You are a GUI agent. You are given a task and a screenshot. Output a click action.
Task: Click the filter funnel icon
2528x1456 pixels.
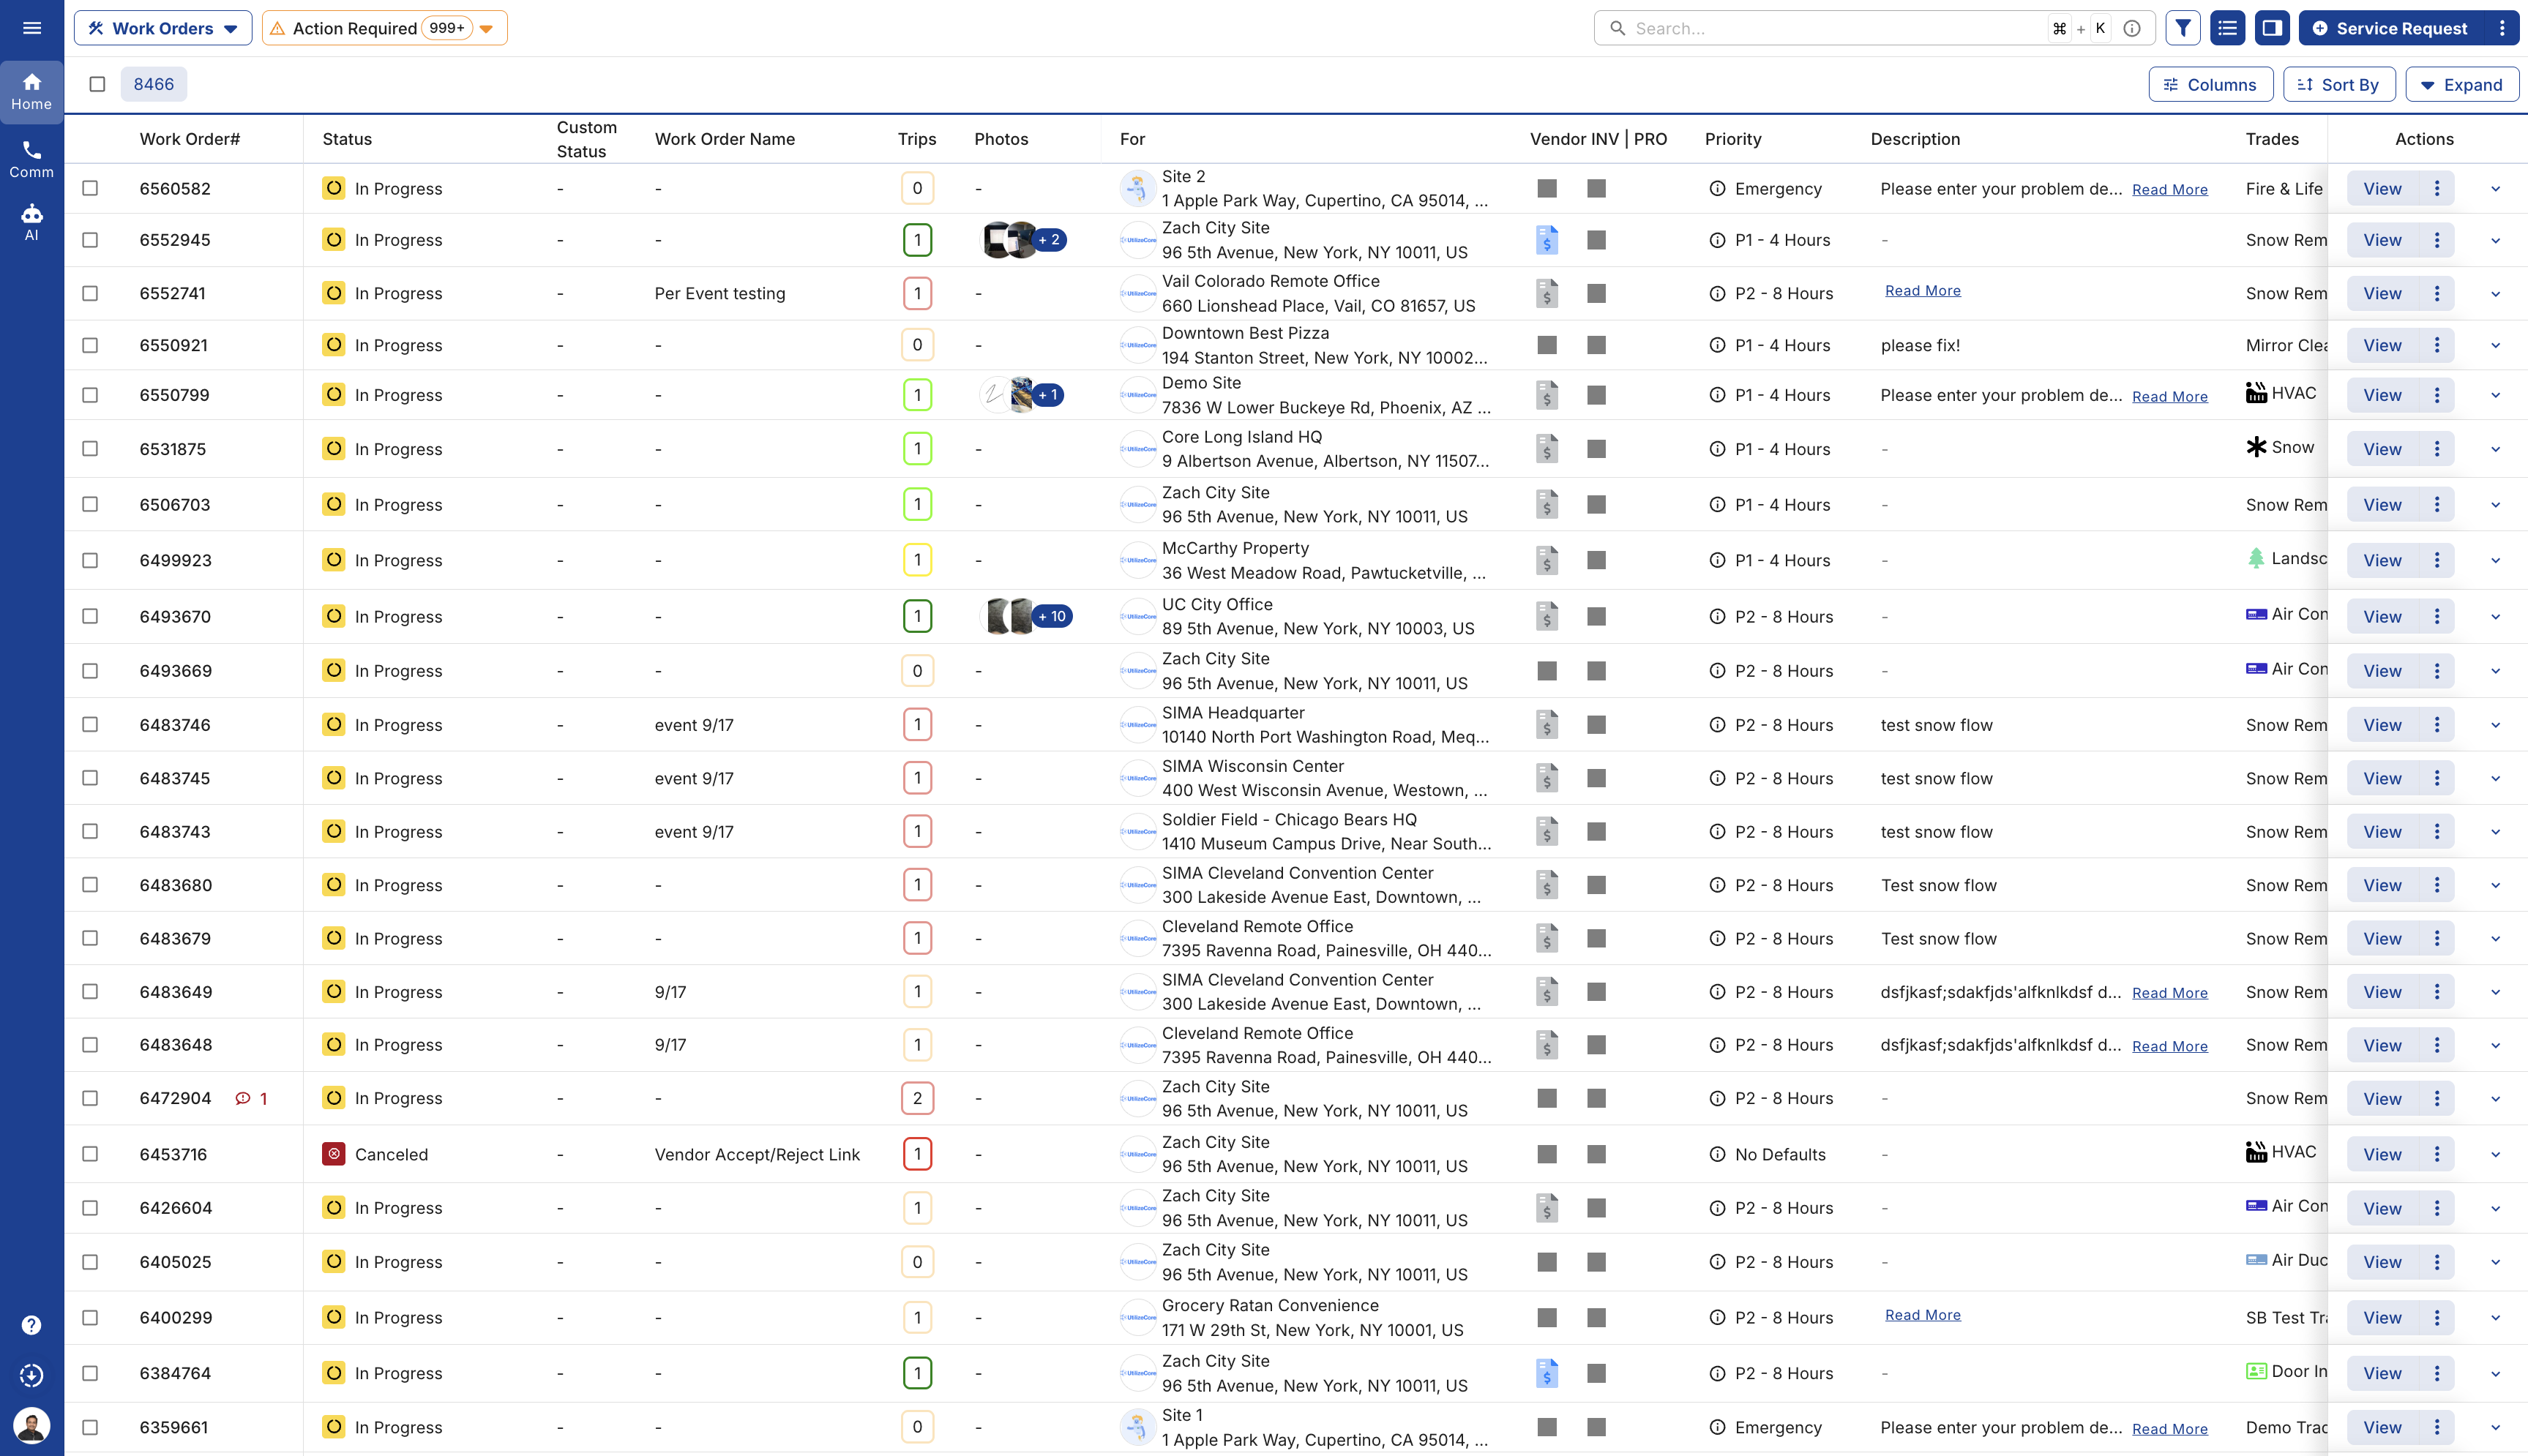click(2183, 28)
